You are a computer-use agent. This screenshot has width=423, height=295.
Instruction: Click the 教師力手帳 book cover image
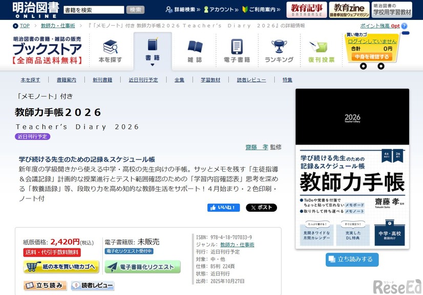(x=352, y=169)
